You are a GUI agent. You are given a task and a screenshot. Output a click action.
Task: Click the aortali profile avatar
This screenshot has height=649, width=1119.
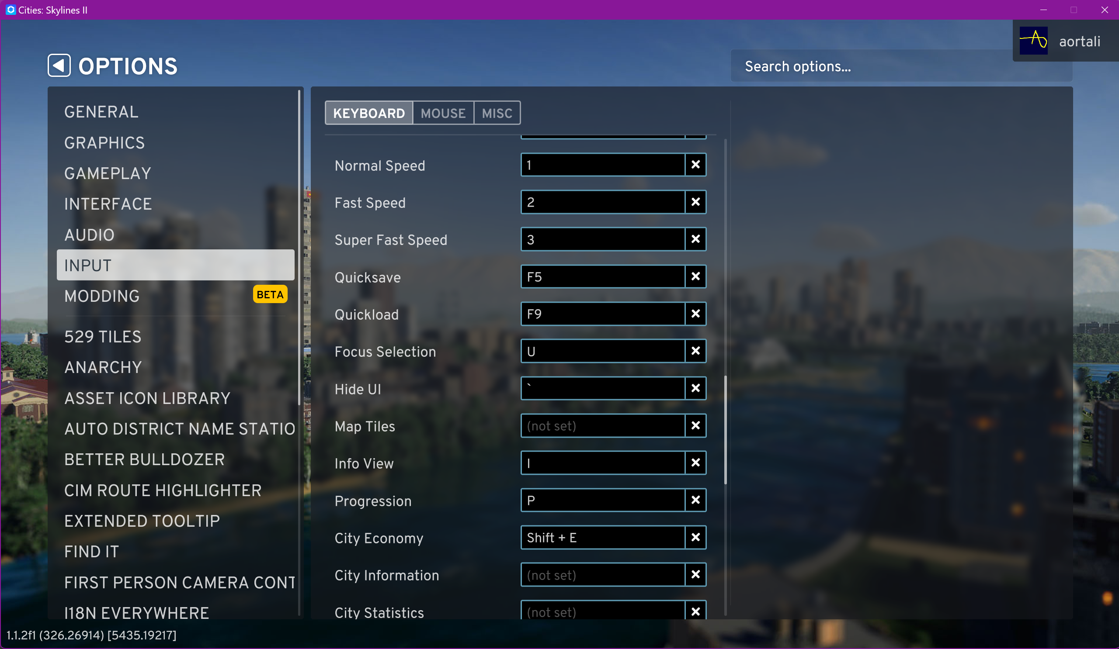[1033, 41]
